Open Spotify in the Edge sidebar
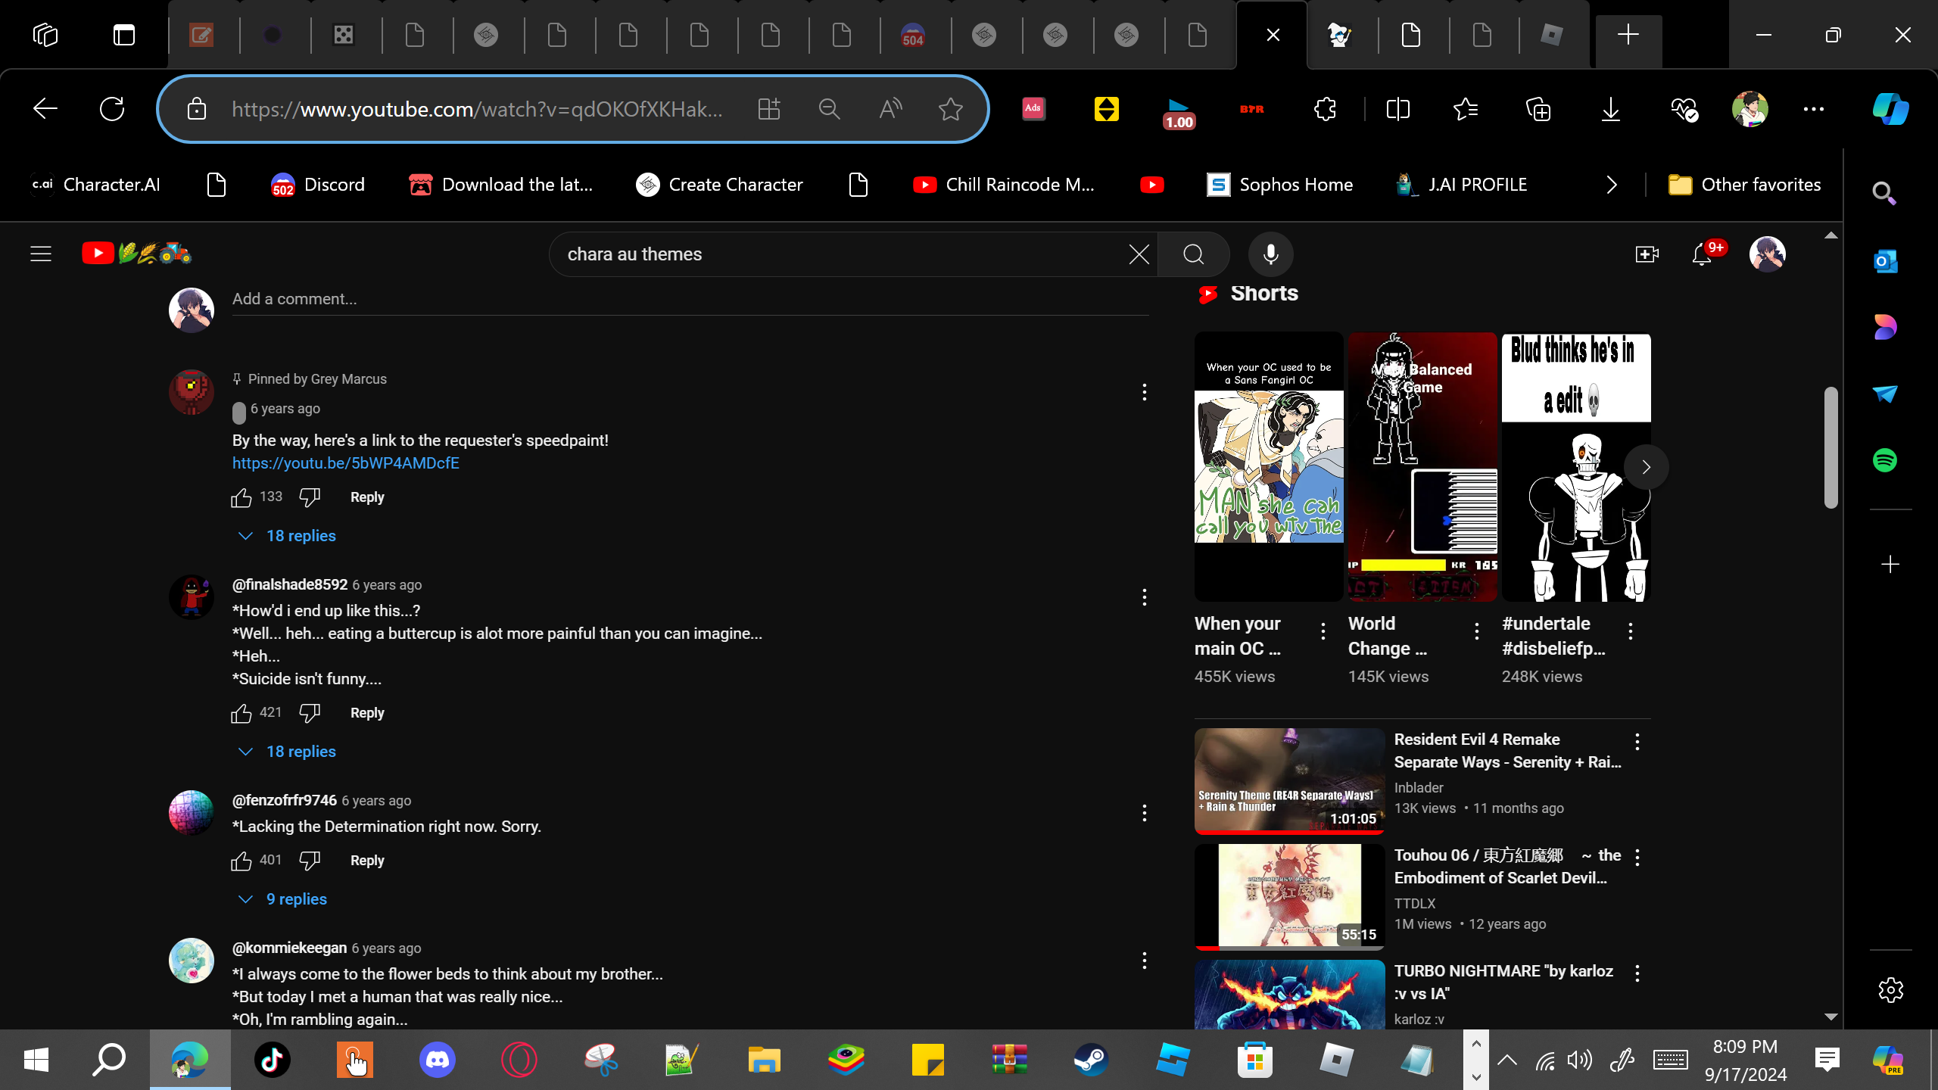Viewport: 1938px width, 1090px height. click(1885, 460)
